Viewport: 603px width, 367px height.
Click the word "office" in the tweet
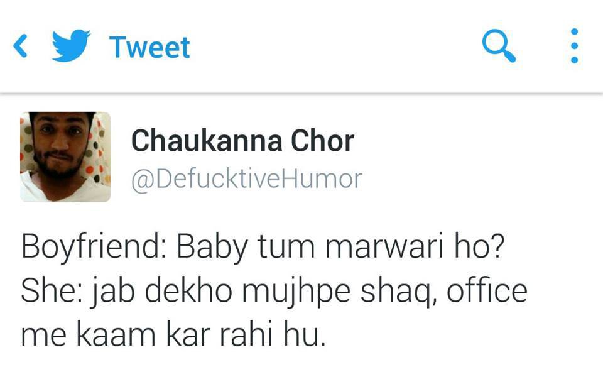[486, 290]
